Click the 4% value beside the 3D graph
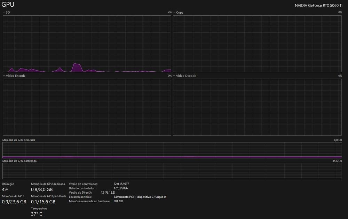 pos(169,13)
